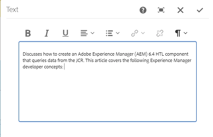This screenshot has height=137, width=213.
Task: Click the 'Text' dialog title
Action: (x=12, y=10)
